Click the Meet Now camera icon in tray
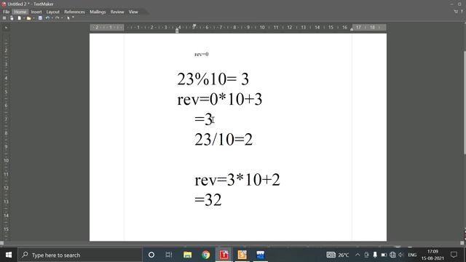 point(366,255)
